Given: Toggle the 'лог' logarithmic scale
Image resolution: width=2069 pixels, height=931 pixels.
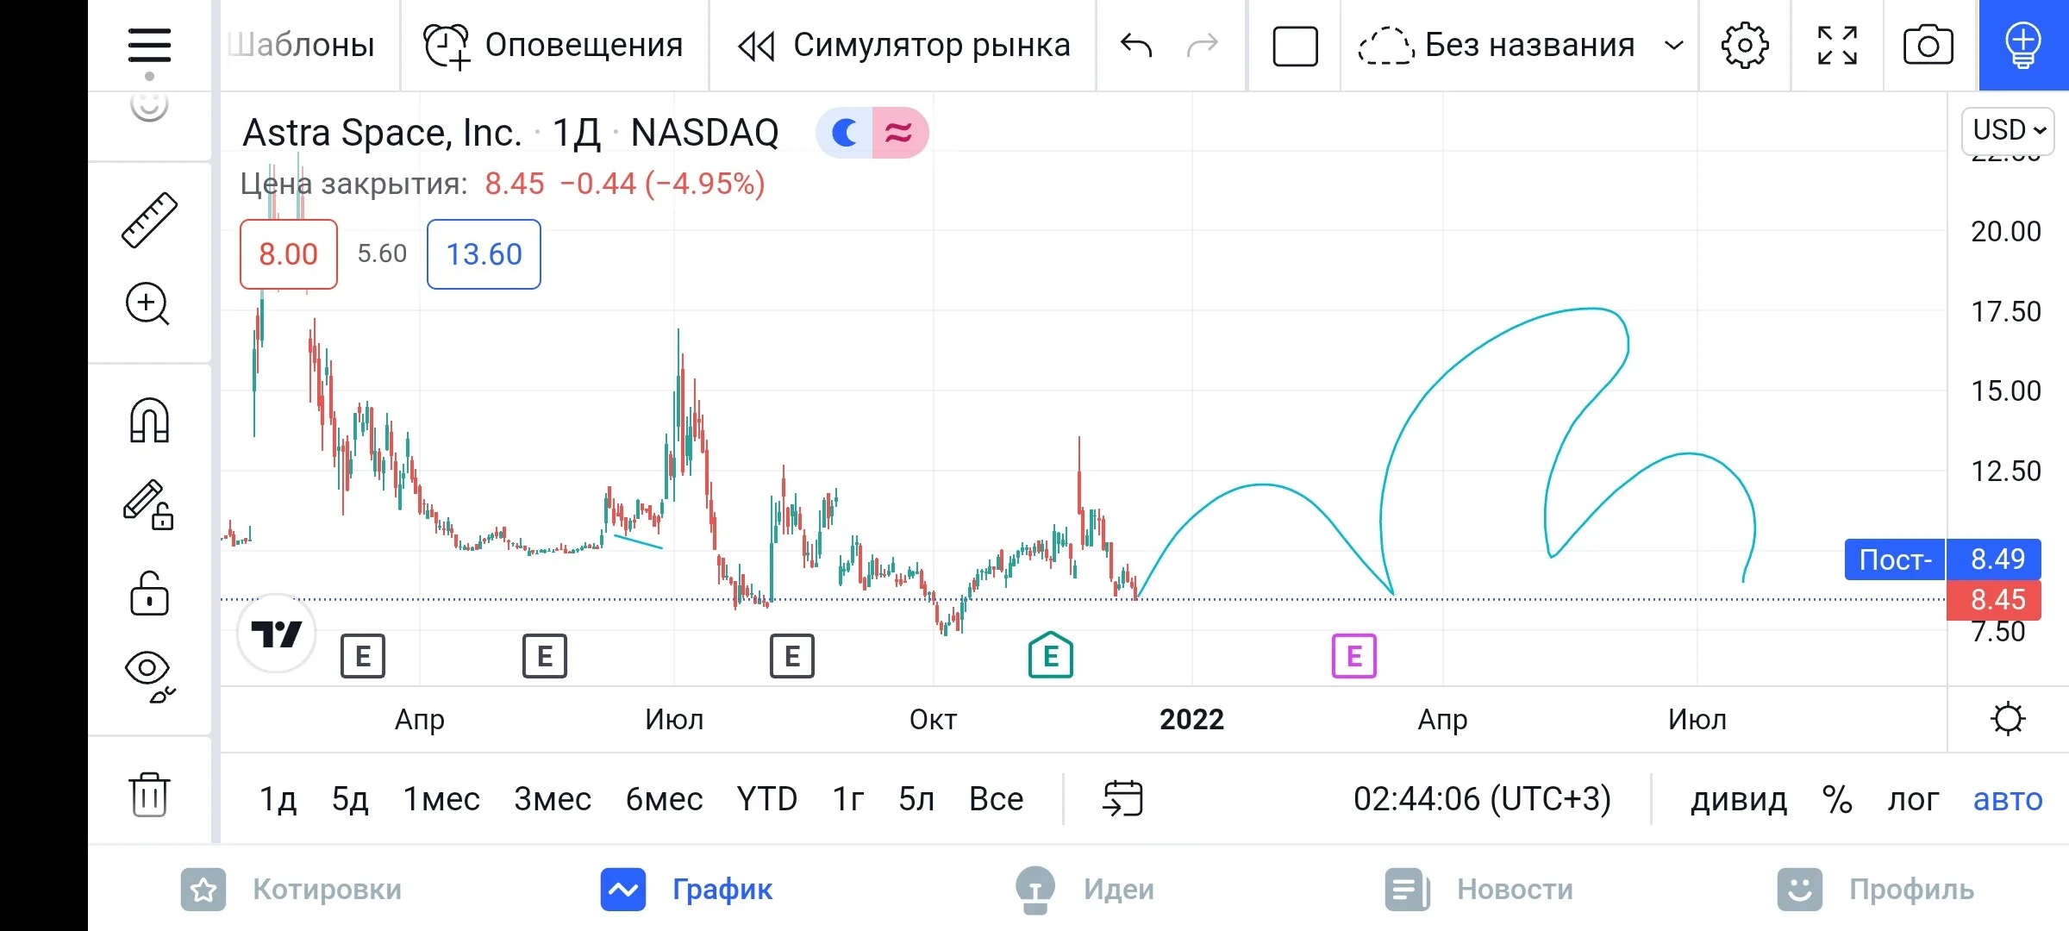Looking at the screenshot, I should click(1913, 799).
